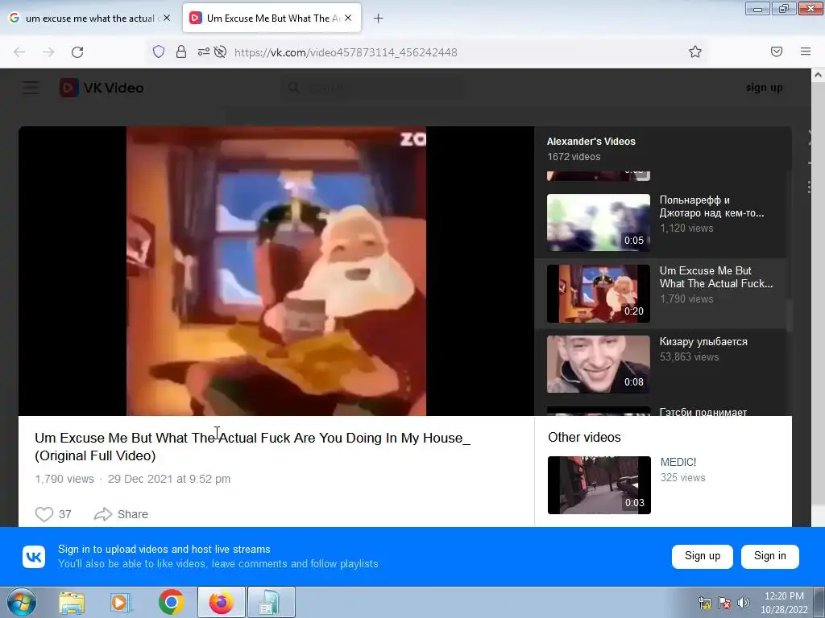Viewport: 825px width, 618px height.
Task: Close the VK video tab
Action: click(348, 18)
